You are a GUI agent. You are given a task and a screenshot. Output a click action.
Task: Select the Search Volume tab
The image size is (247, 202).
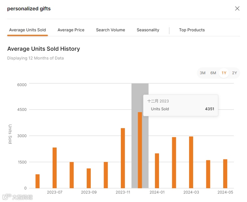tap(111, 30)
